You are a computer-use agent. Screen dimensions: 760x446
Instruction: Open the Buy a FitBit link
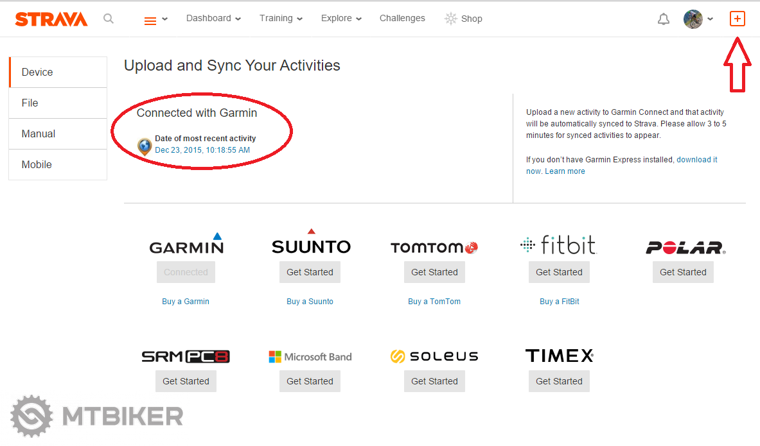560,301
